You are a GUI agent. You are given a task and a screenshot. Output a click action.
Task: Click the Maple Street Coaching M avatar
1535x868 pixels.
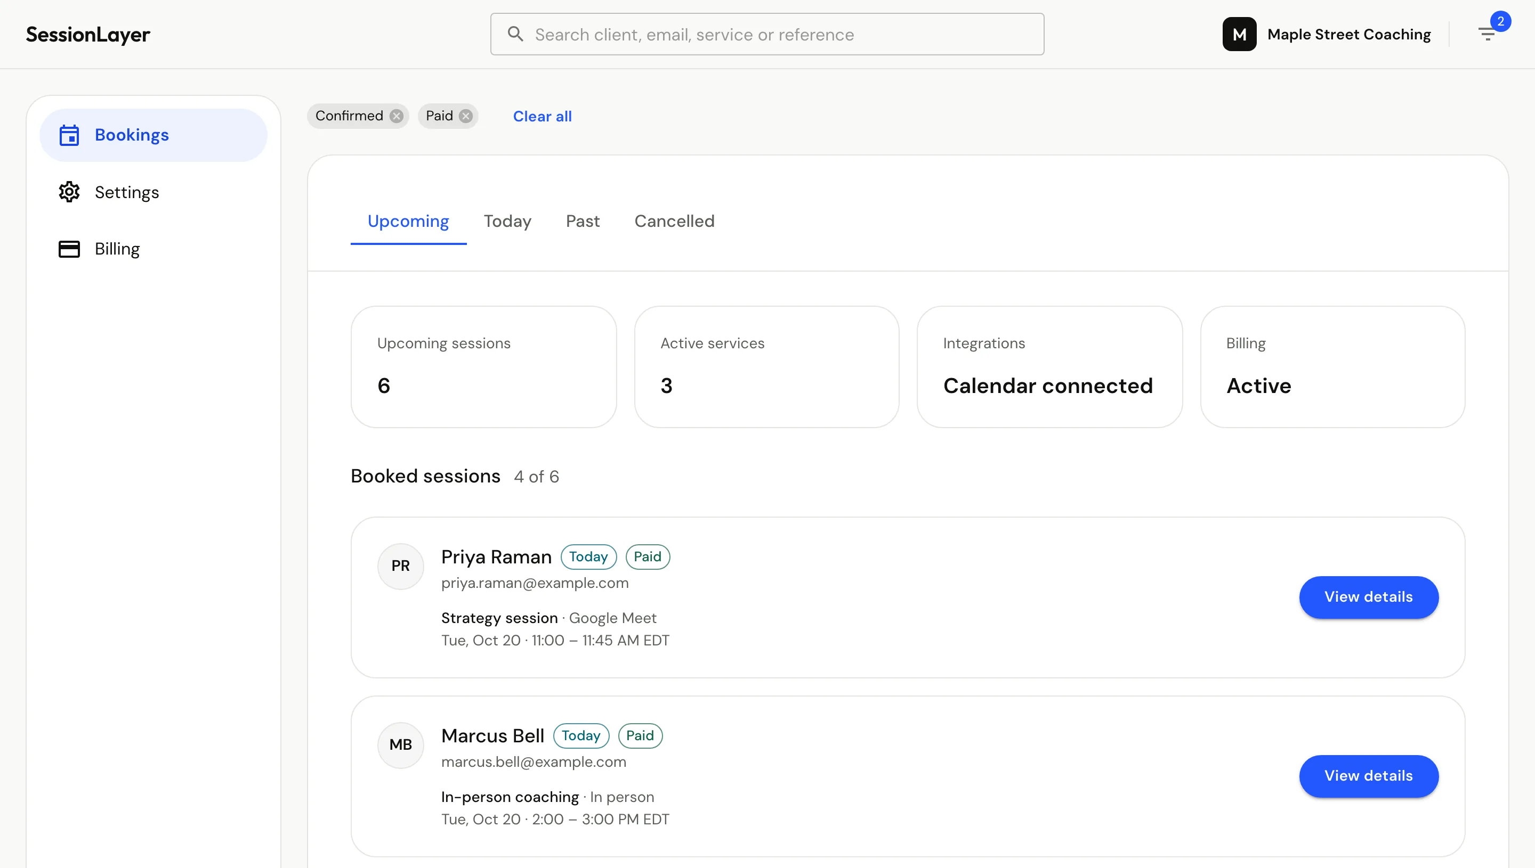[x=1239, y=34]
